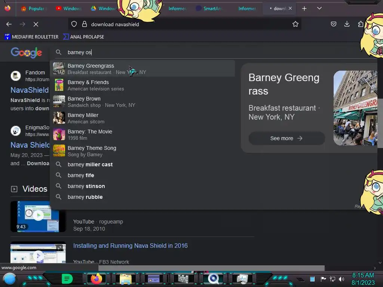Image resolution: width=383 pixels, height=287 pixels.
Task: Select the Barney Brown suggestion
Action: pos(143,102)
